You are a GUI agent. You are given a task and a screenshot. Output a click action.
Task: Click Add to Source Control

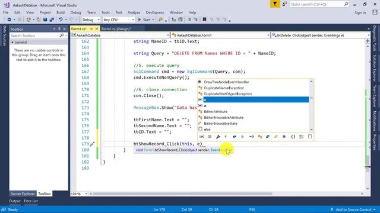pos(353,209)
